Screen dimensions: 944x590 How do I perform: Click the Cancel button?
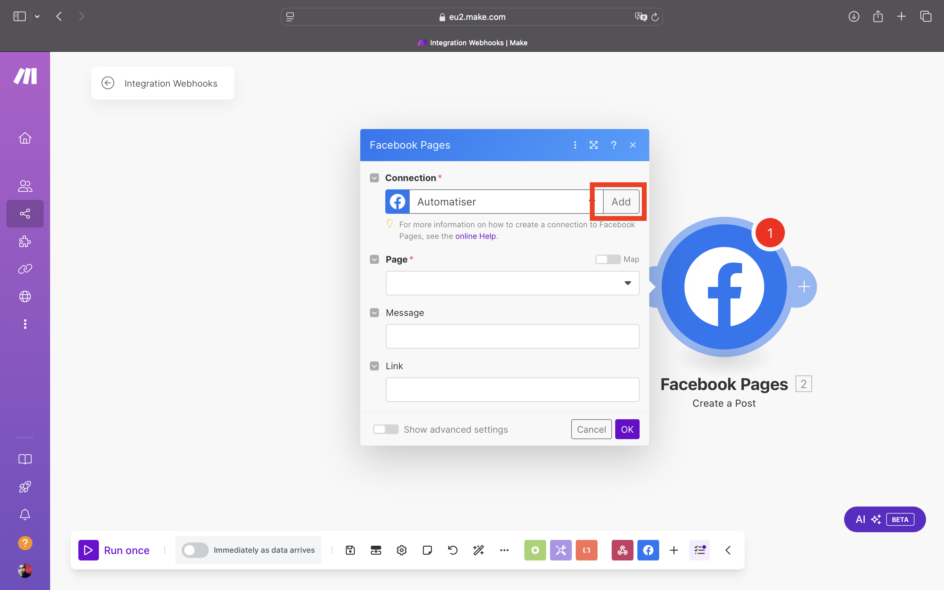[x=591, y=429]
